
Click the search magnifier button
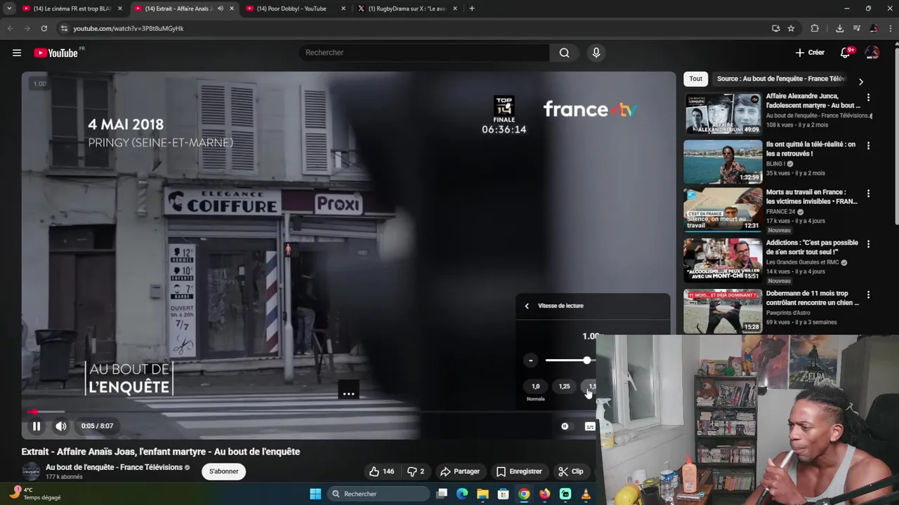[564, 53]
